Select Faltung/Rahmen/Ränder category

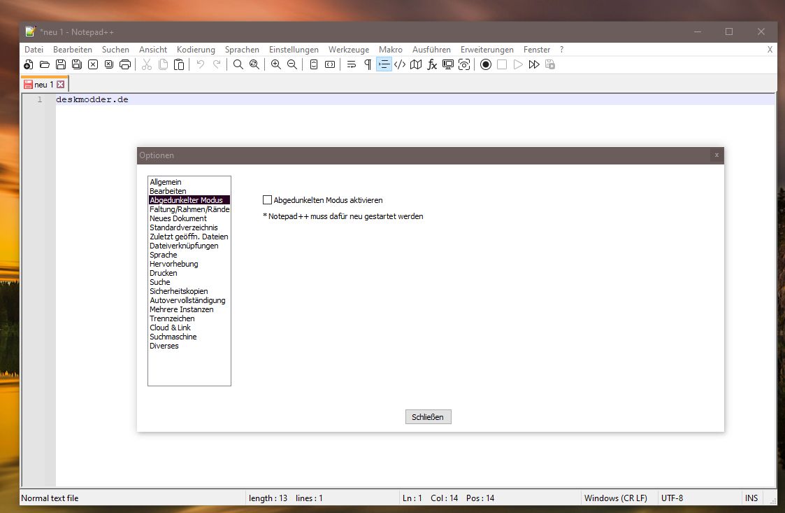[189, 209]
